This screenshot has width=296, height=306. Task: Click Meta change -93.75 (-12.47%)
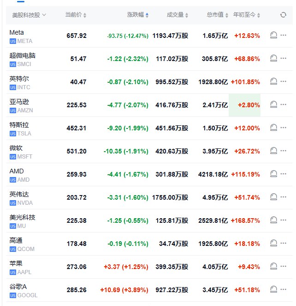click(x=128, y=36)
